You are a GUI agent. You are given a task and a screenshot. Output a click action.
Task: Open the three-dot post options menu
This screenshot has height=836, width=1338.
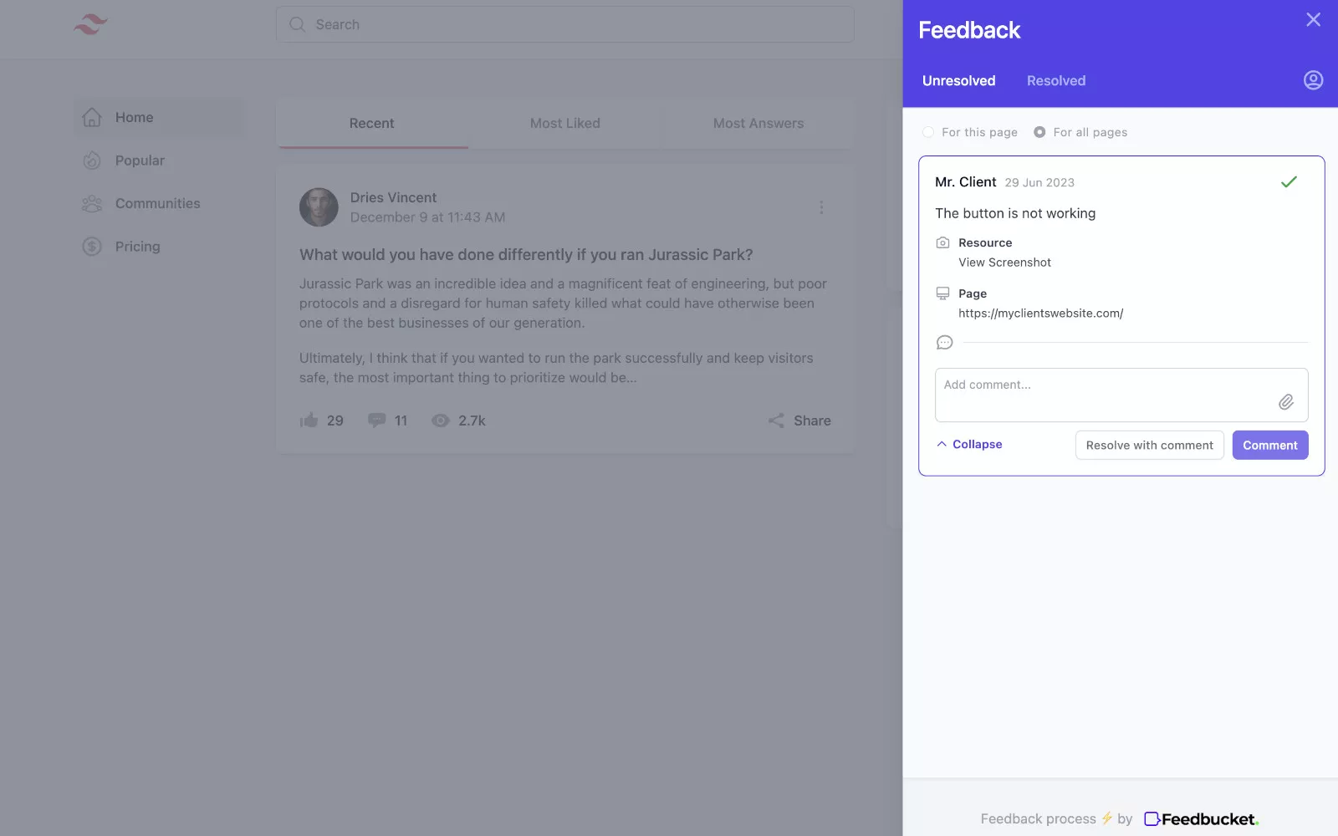click(x=821, y=207)
